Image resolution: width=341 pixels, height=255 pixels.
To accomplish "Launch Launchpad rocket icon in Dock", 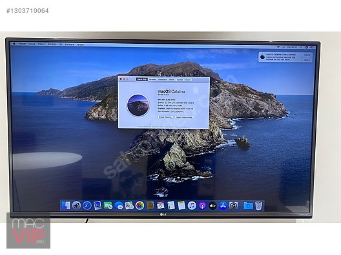I will [x=76, y=205].
